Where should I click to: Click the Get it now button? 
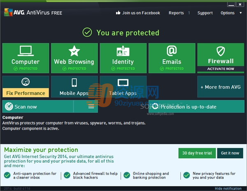pyautogui.click(x=230, y=153)
